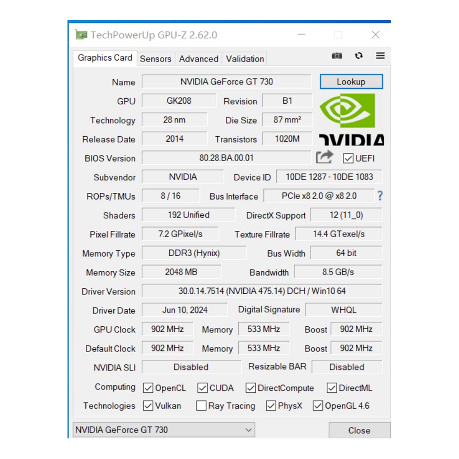The height and width of the screenshot is (459, 459).
Task: Minimize the GPU-Z window
Action: click(x=301, y=34)
